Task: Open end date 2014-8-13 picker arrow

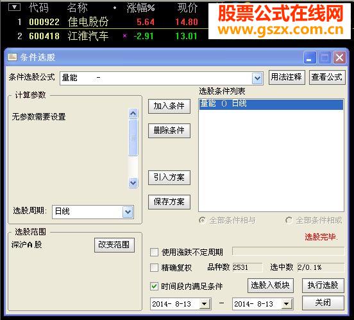Action: pyautogui.click(x=287, y=304)
